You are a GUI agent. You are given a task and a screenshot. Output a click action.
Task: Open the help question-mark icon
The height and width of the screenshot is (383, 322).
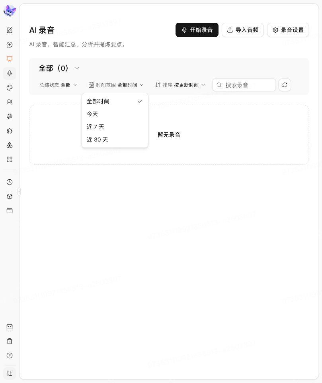(x=10, y=356)
